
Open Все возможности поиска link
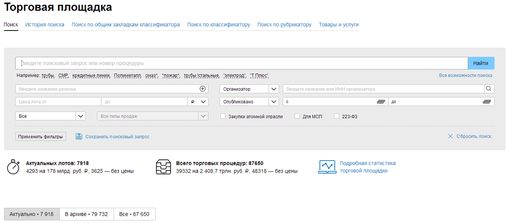[x=465, y=75]
